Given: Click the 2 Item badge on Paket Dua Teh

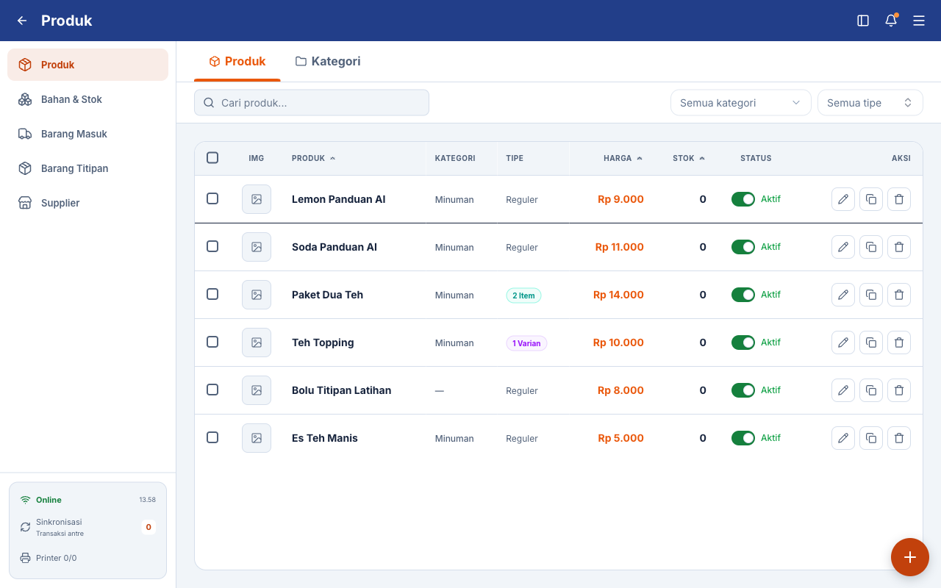Looking at the screenshot, I should click(x=523, y=295).
